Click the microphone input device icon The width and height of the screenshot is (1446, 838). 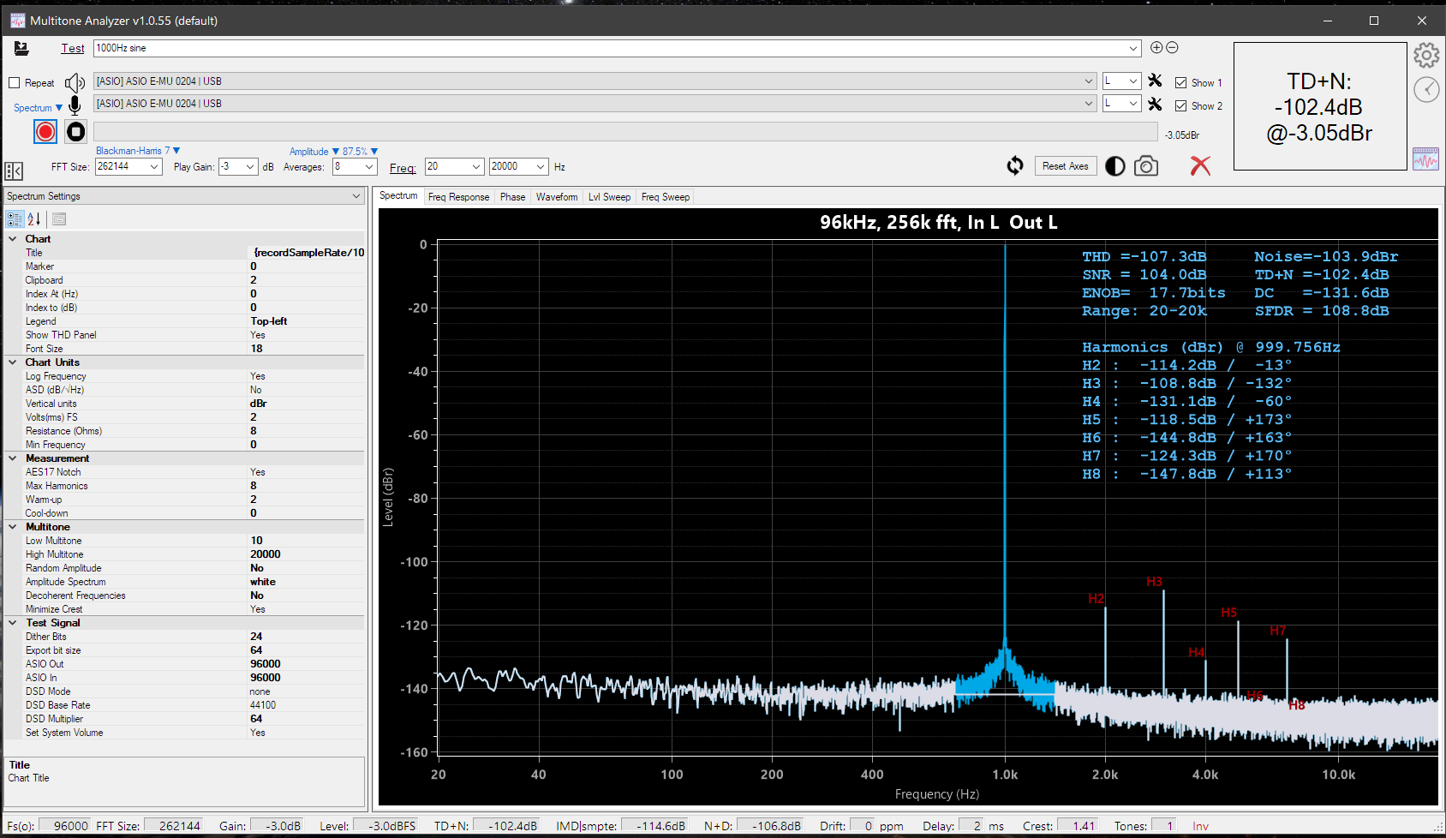pos(75,105)
